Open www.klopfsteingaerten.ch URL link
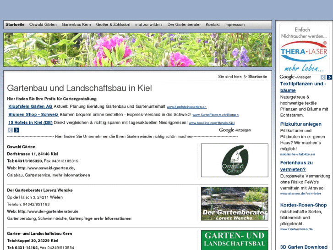The height and width of the screenshot is (250, 333). (x=186, y=107)
